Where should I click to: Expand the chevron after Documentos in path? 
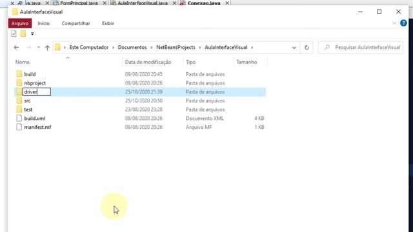point(152,48)
